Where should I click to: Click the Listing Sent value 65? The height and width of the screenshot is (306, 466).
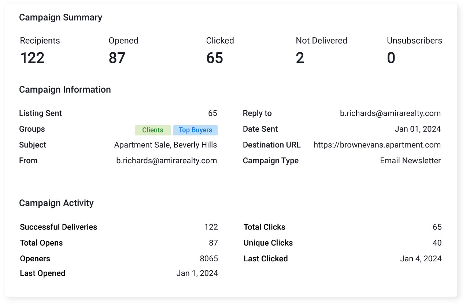point(212,113)
